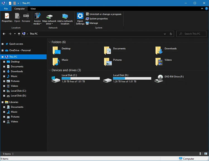Viewport: 209px width, 161px height.
Task: Open the Access media dropdown
Action: pyautogui.click(x=37, y=19)
